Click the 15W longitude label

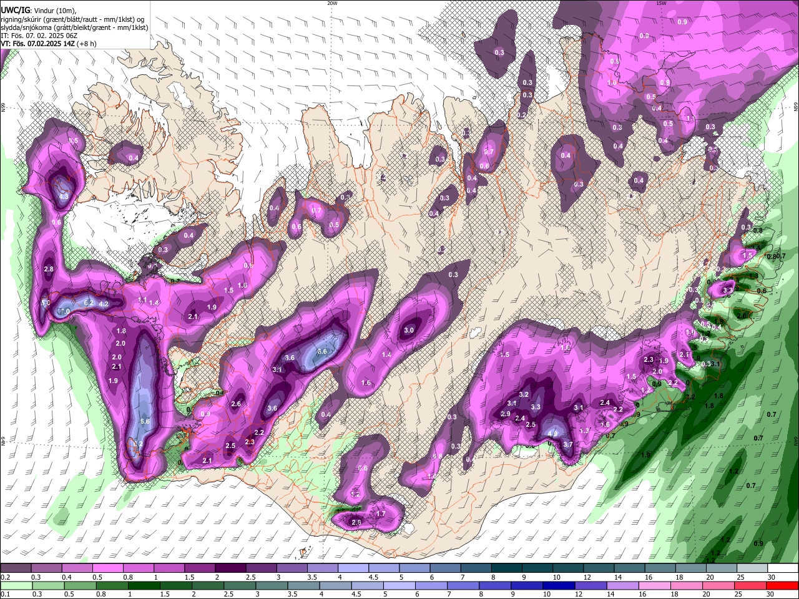pyautogui.click(x=662, y=3)
